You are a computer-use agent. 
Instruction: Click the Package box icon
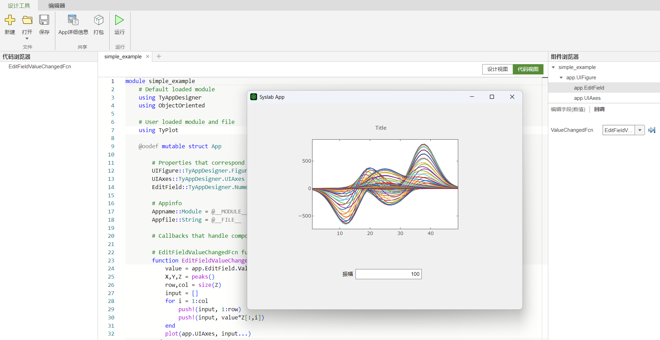click(99, 20)
